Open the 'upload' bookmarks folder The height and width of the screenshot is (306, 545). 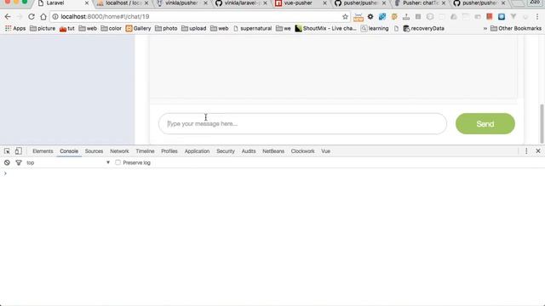[193, 28]
